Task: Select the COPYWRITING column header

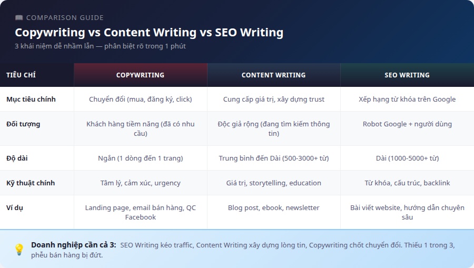Action: 141,75
